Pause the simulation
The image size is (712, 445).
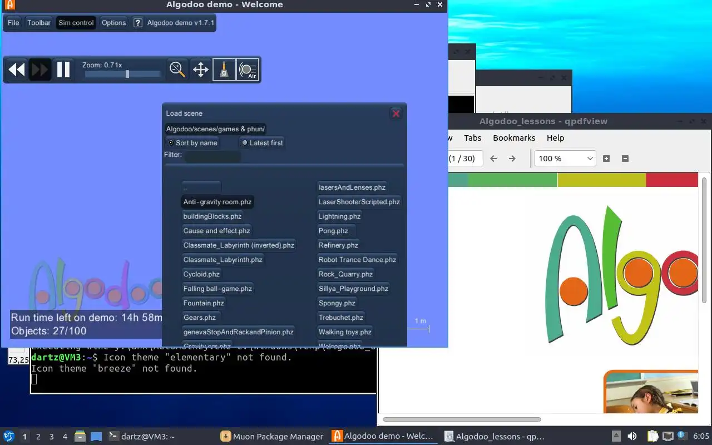coord(63,70)
